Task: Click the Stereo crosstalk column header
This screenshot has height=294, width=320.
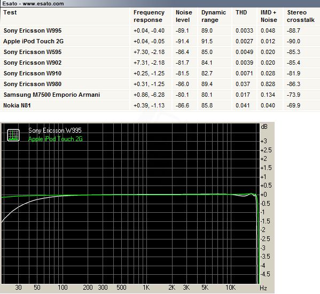Action: coord(301,16)
